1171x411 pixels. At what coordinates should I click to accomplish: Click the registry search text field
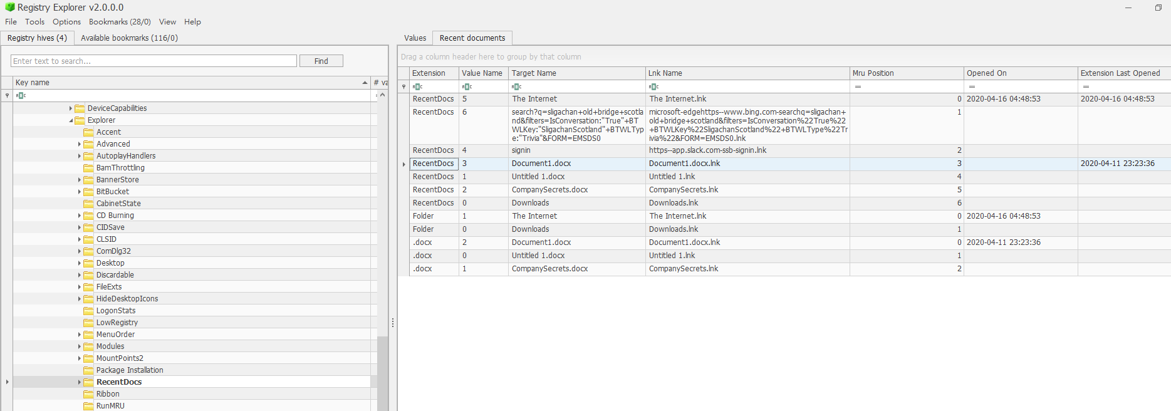(154, 61)
